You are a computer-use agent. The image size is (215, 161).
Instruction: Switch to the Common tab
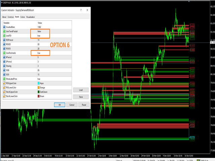11,17
